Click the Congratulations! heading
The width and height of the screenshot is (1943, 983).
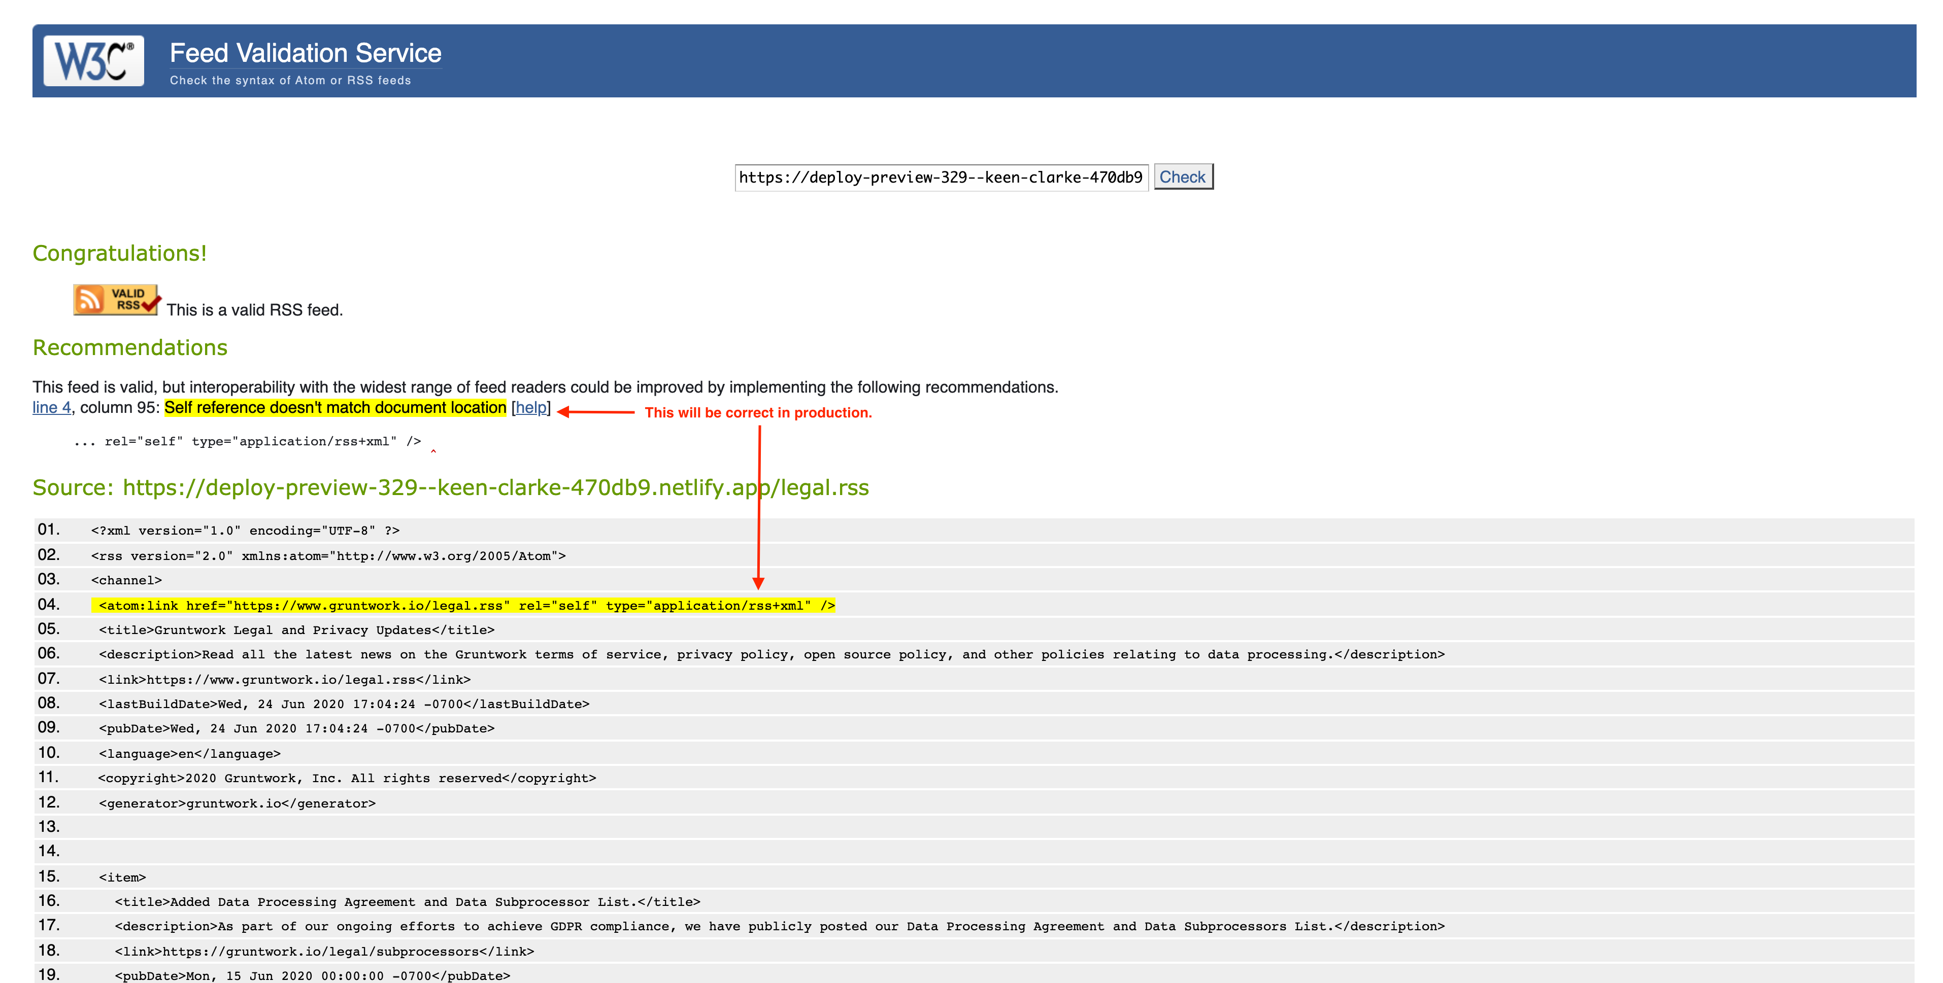tap(119, 253)
